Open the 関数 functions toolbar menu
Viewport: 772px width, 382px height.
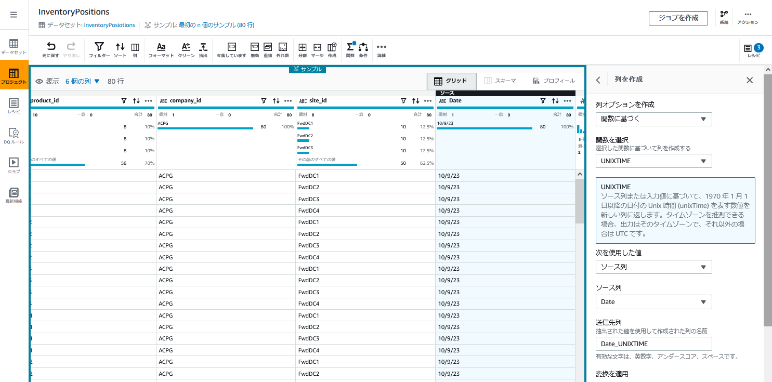tap(350, 50)
